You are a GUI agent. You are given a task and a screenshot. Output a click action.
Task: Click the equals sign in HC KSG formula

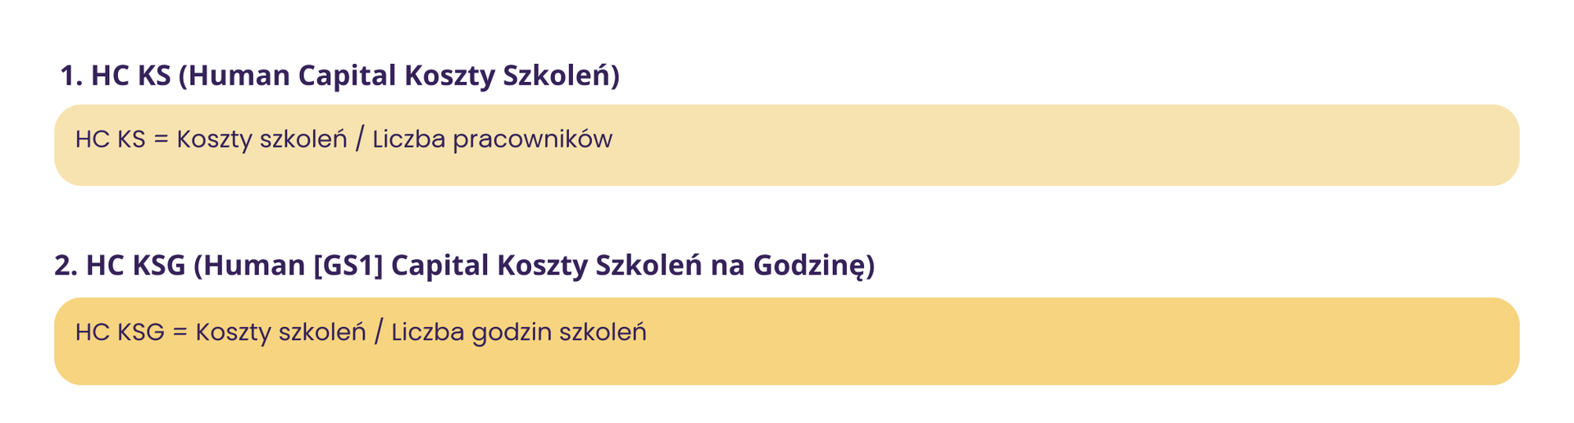(180, 332)
